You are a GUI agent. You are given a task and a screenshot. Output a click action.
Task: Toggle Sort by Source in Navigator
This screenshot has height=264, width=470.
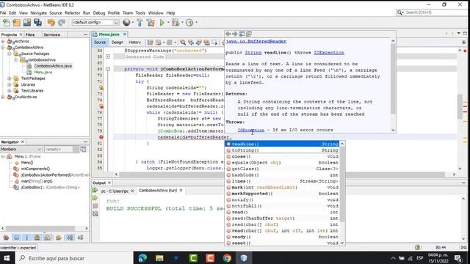(80, 238)
